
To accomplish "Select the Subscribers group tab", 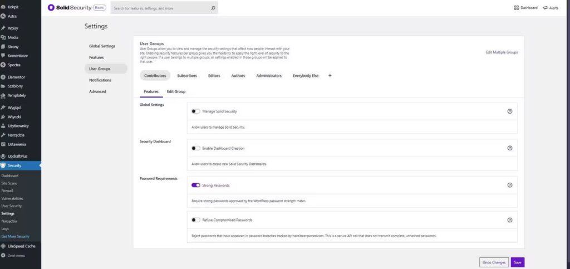I will coord(187,76).
